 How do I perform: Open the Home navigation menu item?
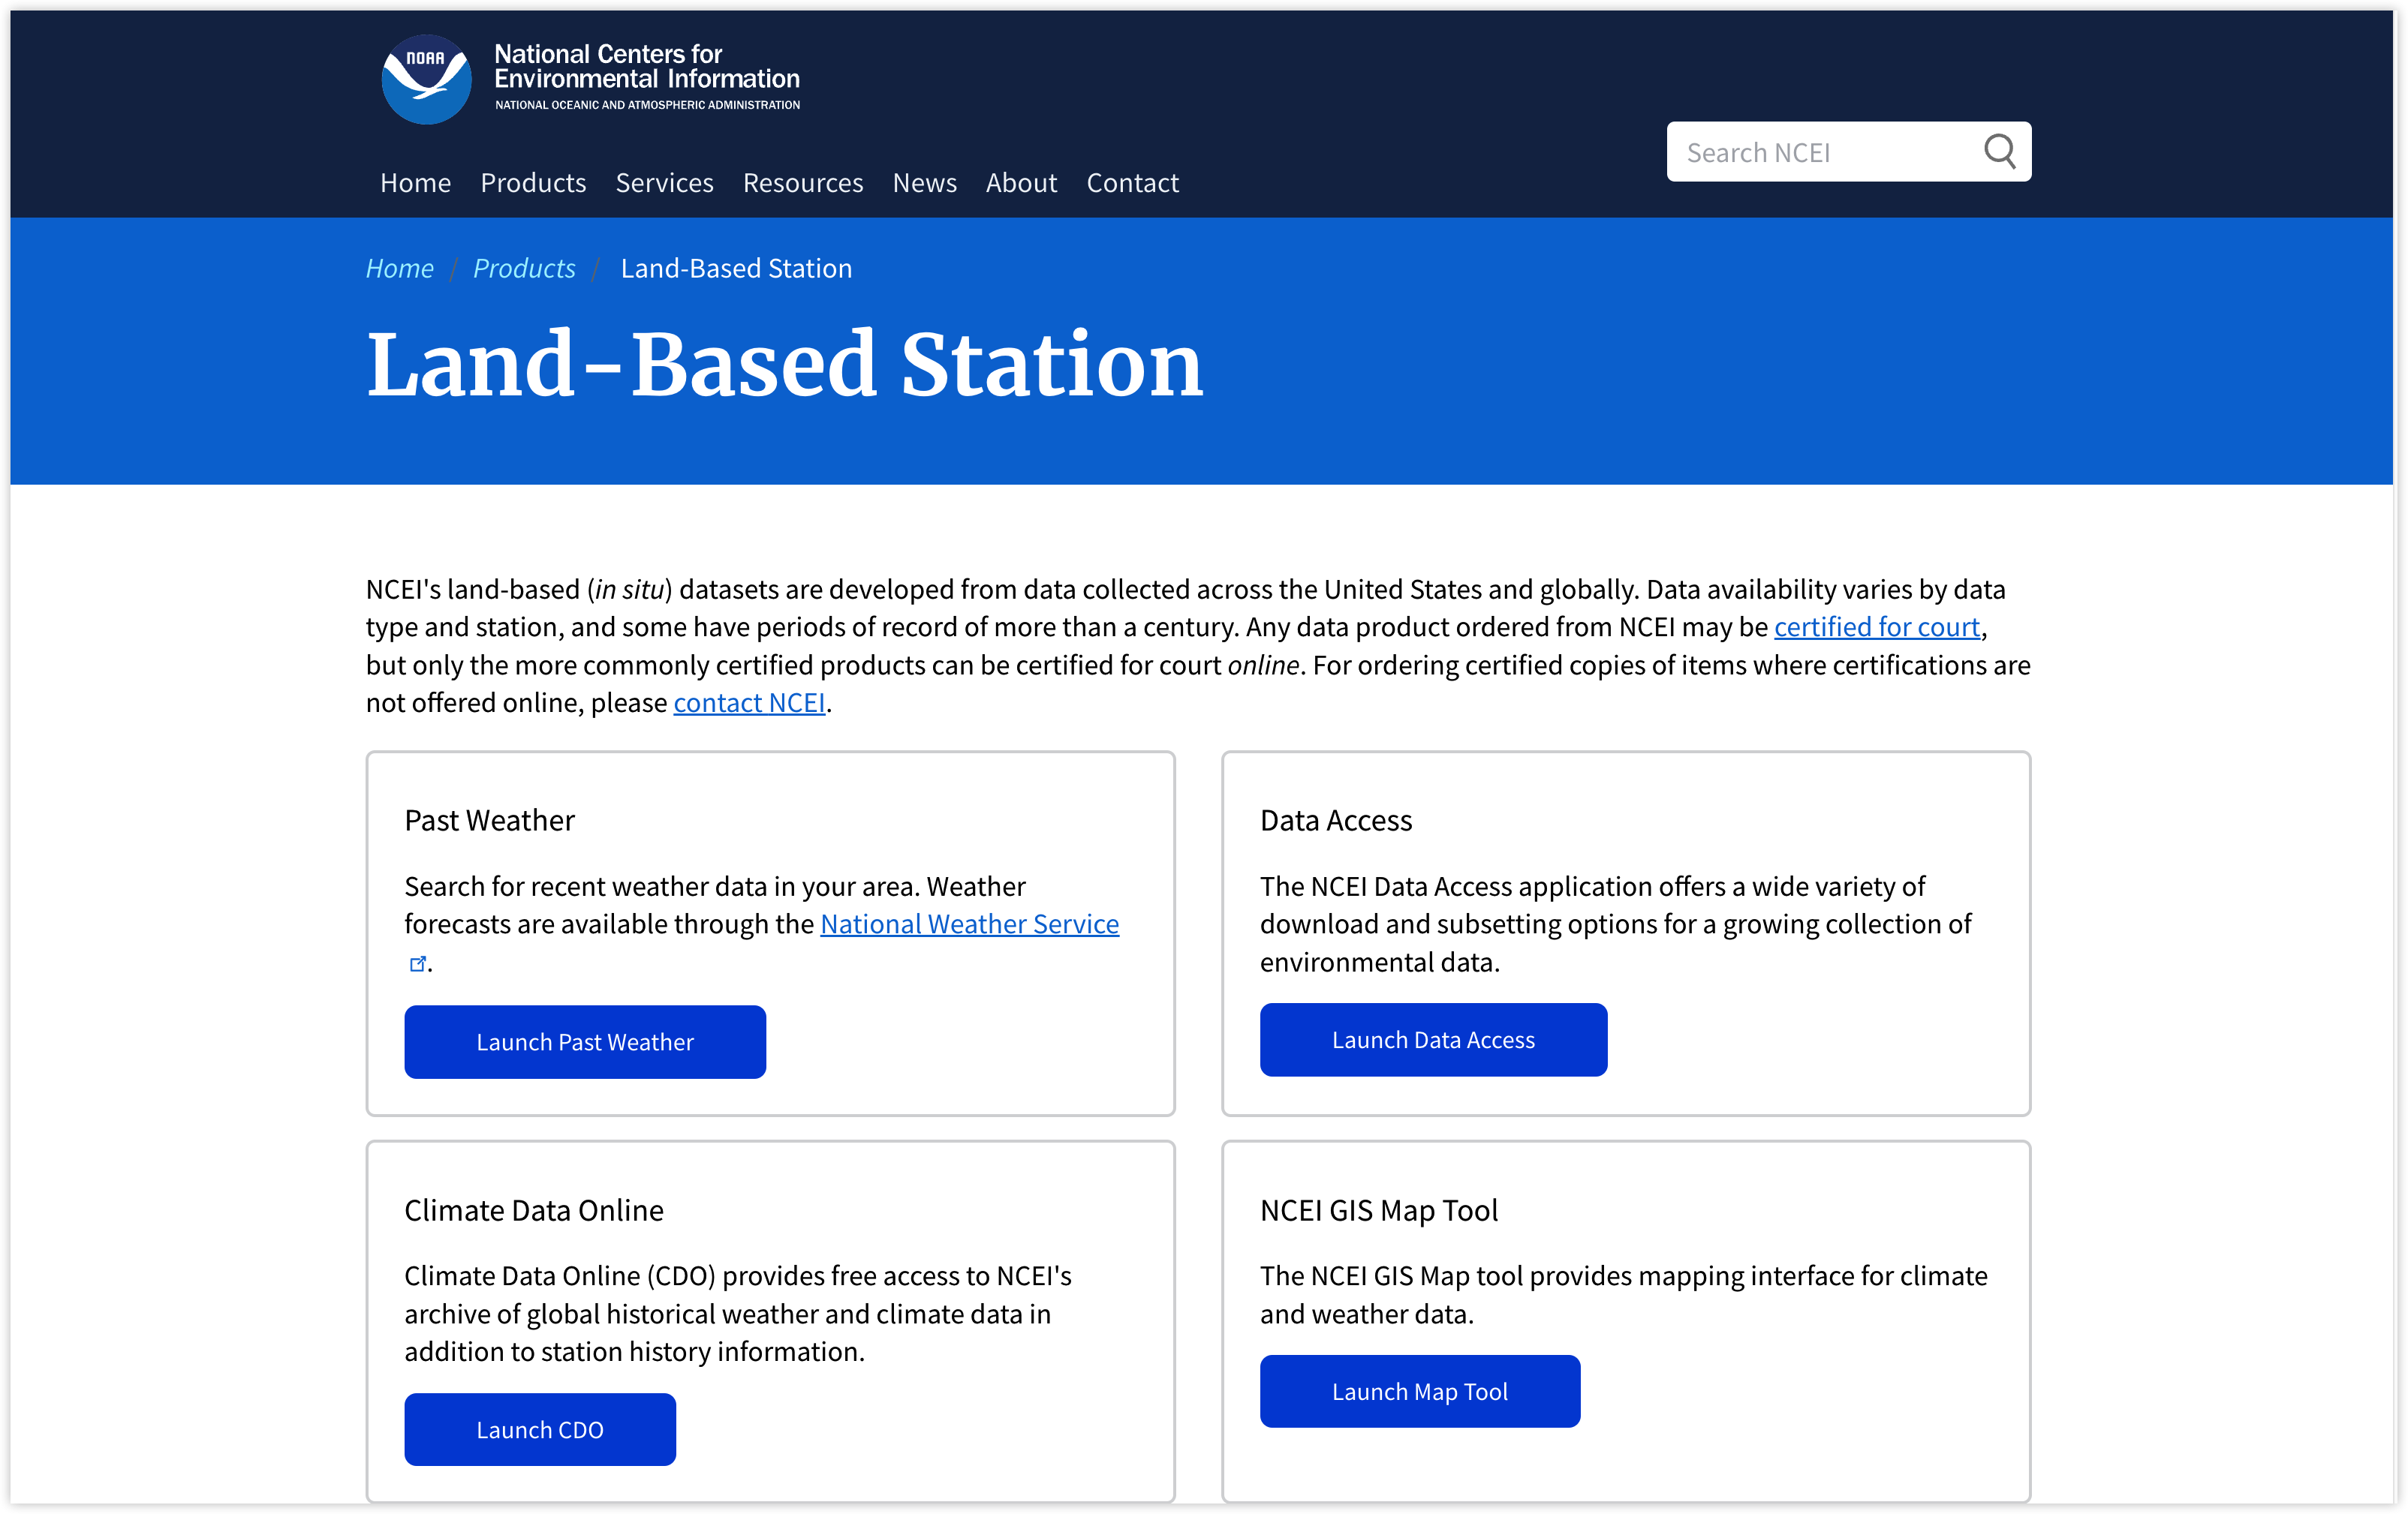(415, 183)
